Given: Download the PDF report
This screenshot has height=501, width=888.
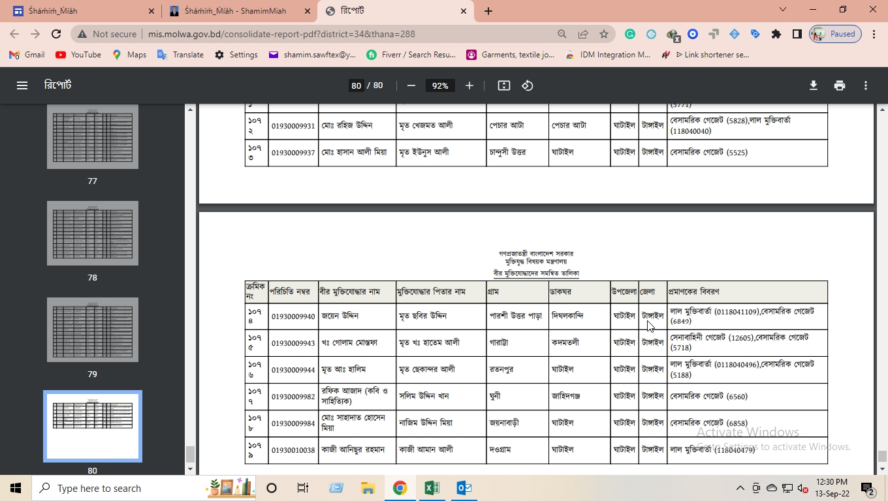Looking at the screenshot, I should pos(814,85).
